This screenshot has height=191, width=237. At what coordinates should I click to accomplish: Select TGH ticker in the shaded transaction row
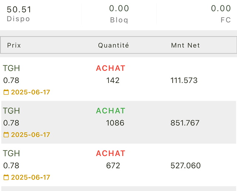(x=11, y=111)
